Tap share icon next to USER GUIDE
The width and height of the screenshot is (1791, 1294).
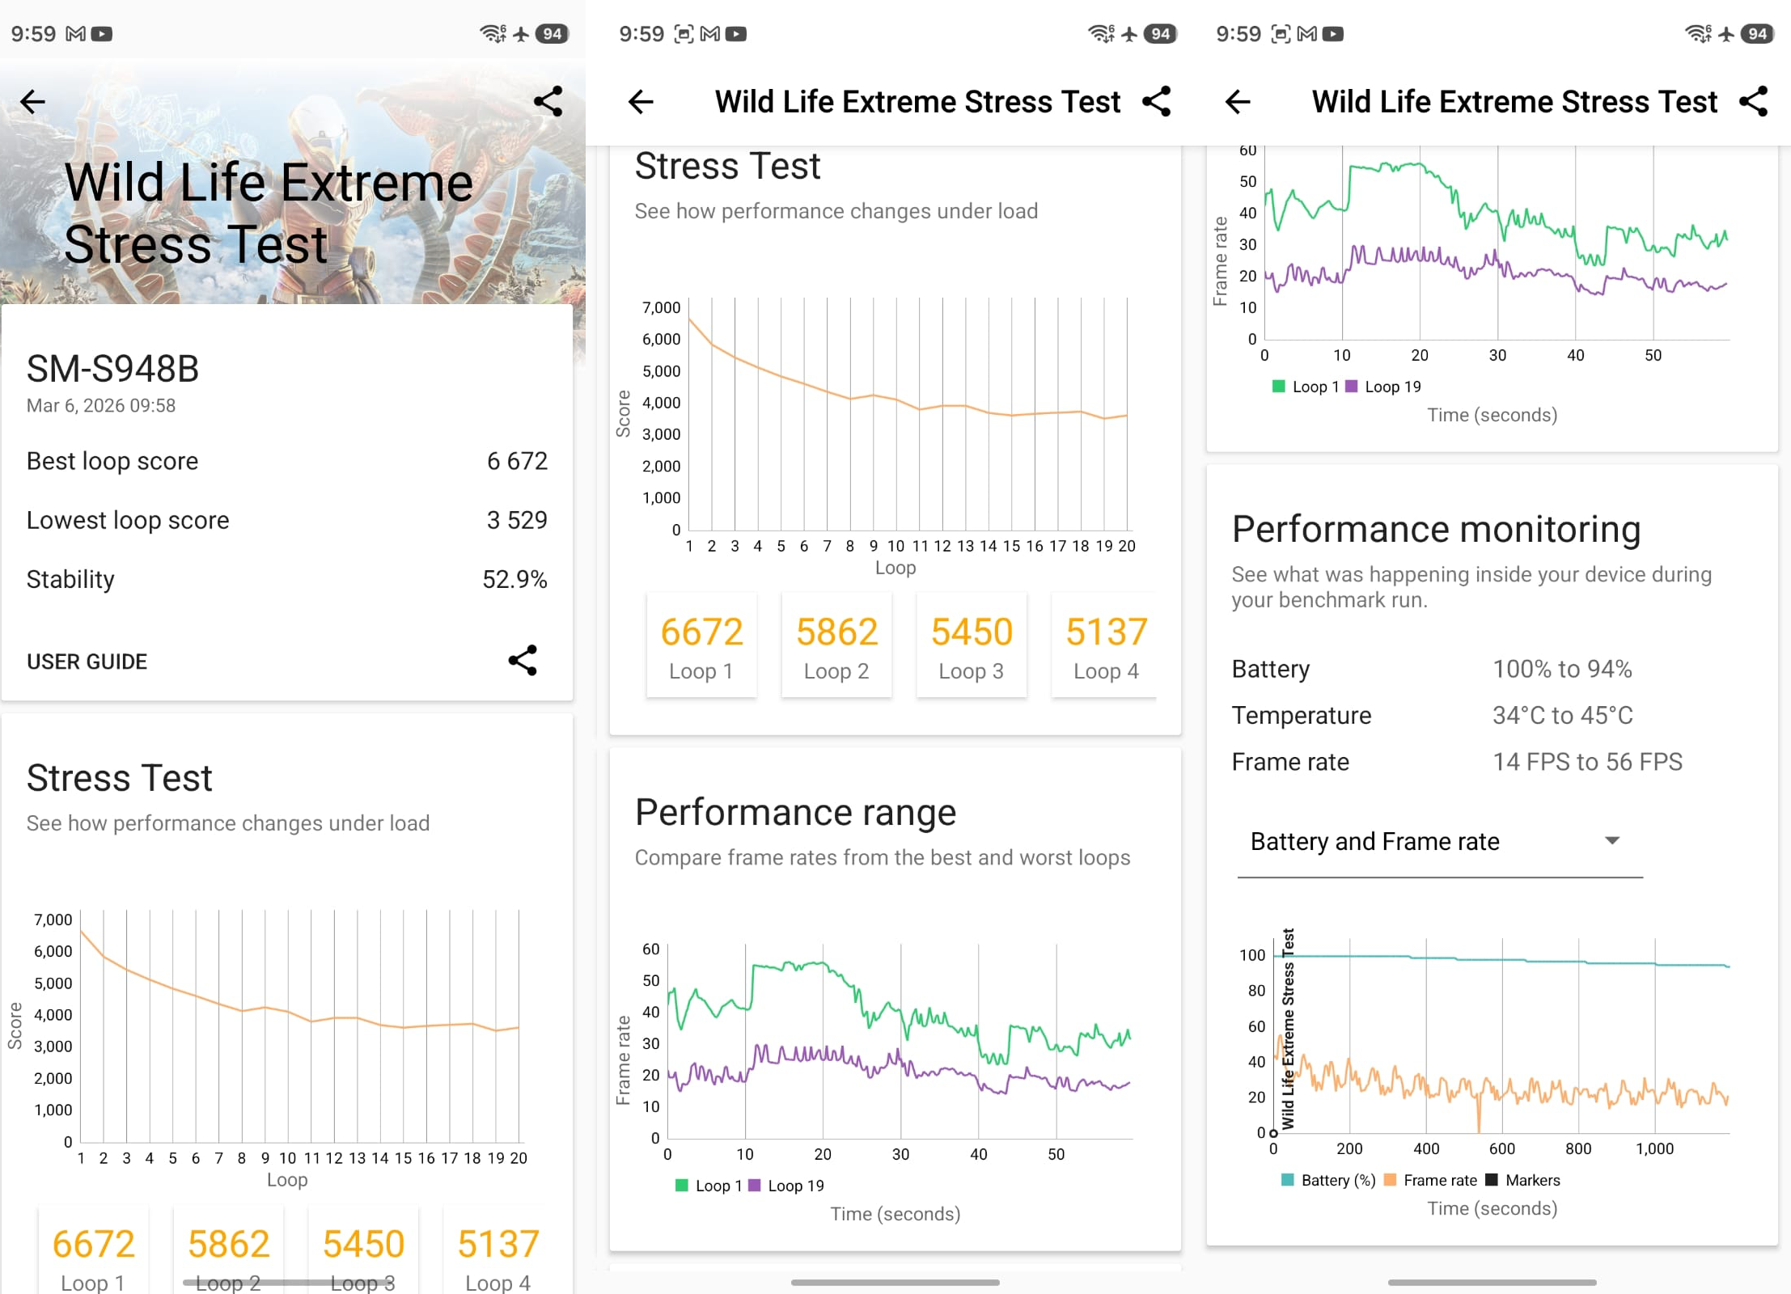coord(523,661)
